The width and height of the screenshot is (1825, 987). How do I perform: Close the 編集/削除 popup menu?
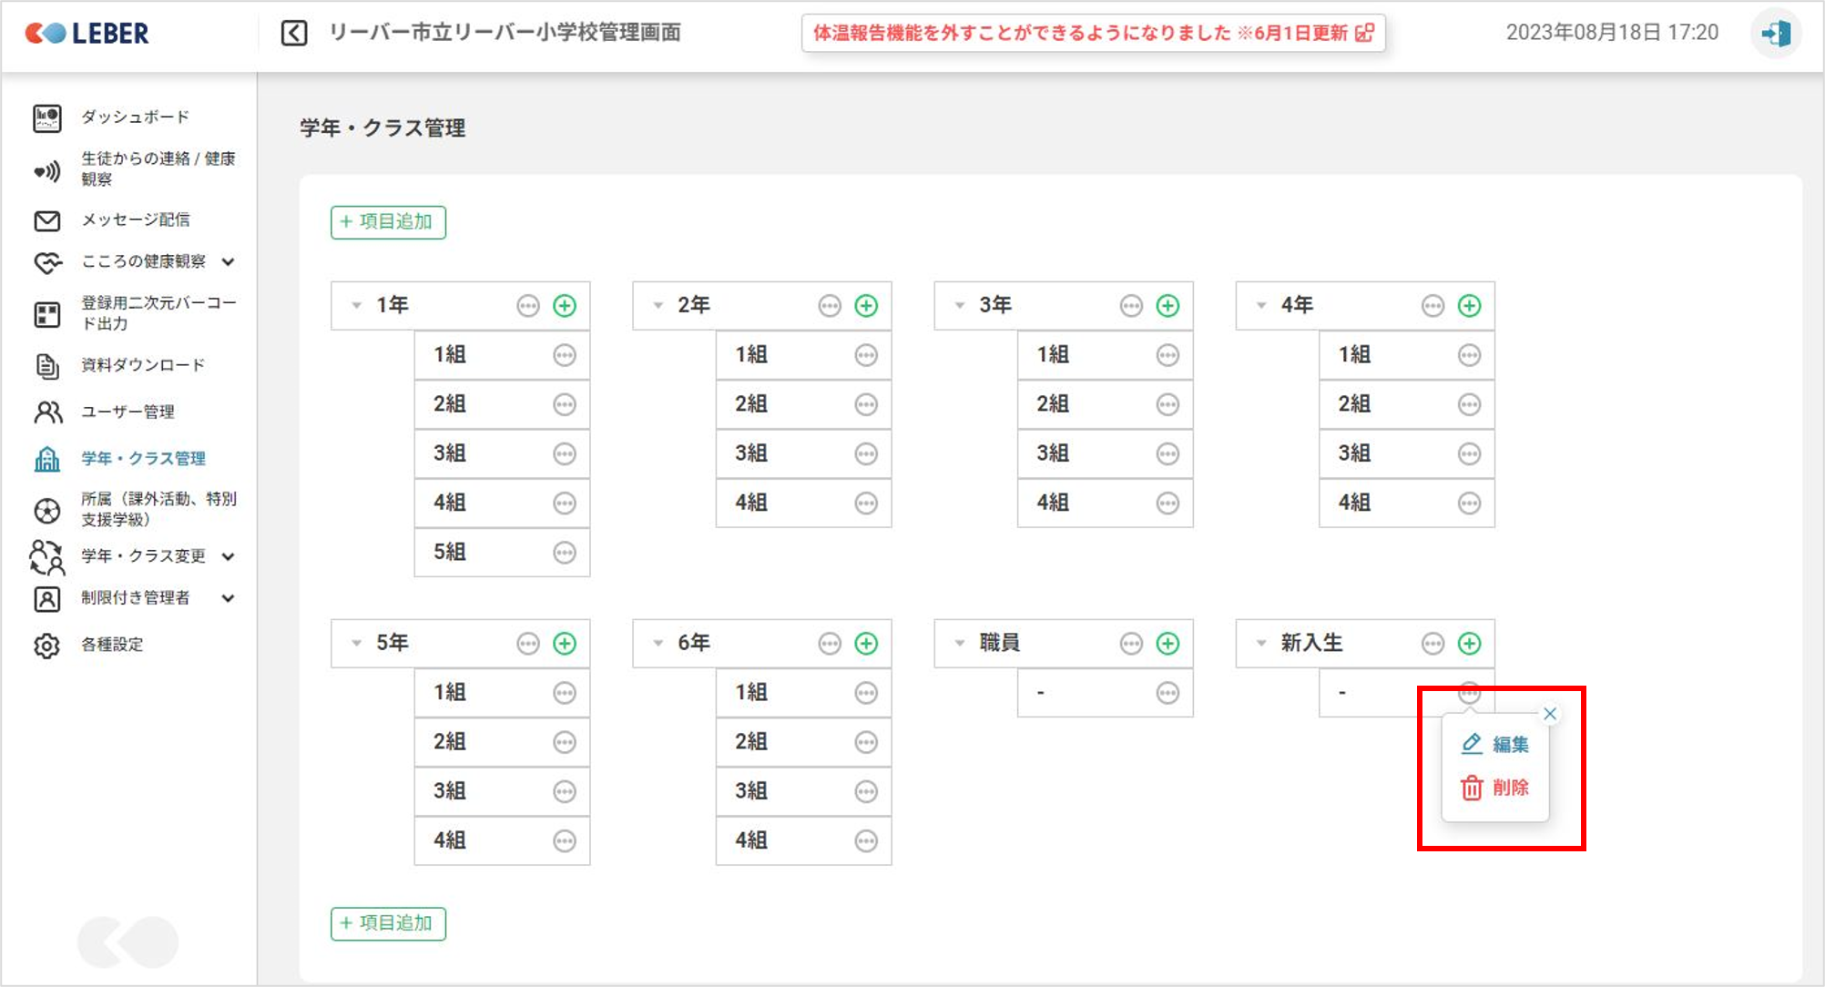point(1550,714)
